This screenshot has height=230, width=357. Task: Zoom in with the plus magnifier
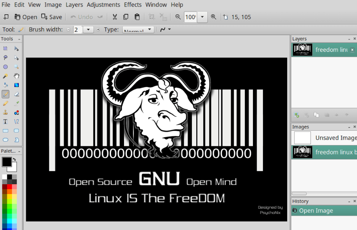tap(213, 17)
